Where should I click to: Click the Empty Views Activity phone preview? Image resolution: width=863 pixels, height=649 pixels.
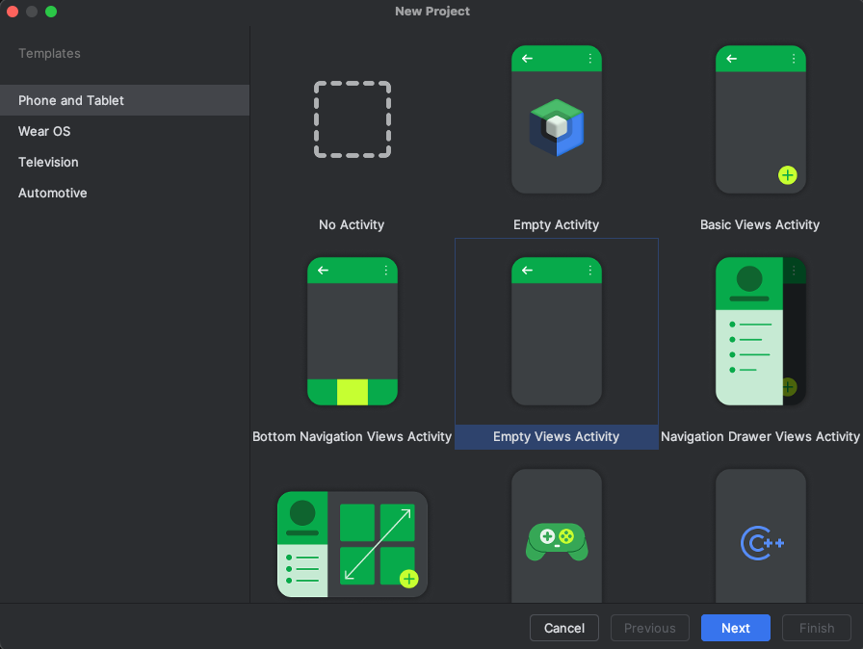tap(557, 331)
